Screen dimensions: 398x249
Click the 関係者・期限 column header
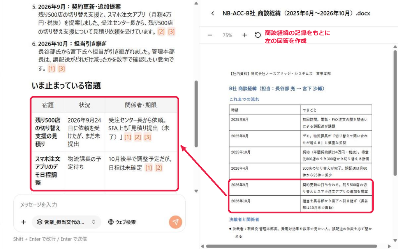(x=141, y=105)
